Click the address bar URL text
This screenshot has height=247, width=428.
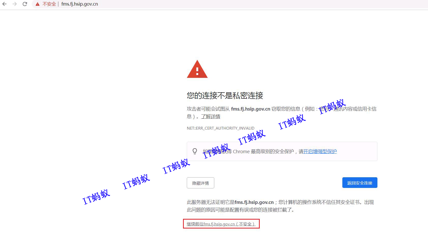click(80, 4)
